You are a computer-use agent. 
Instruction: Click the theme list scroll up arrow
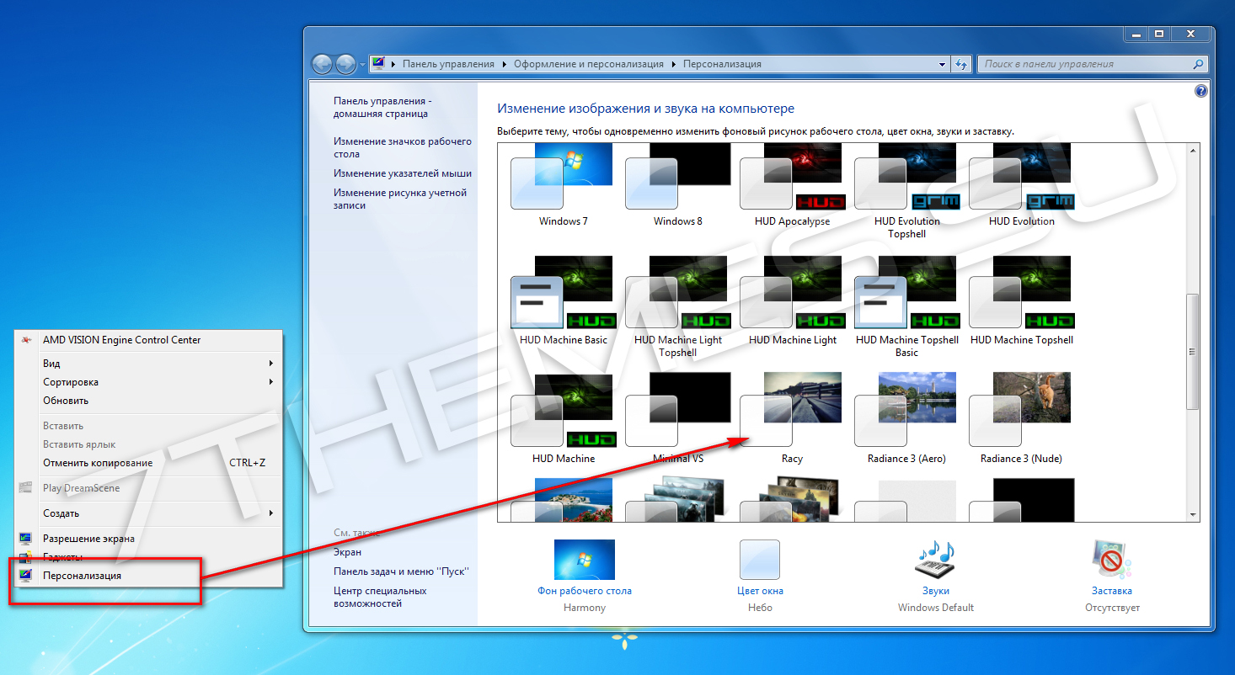pos(1192,151)
